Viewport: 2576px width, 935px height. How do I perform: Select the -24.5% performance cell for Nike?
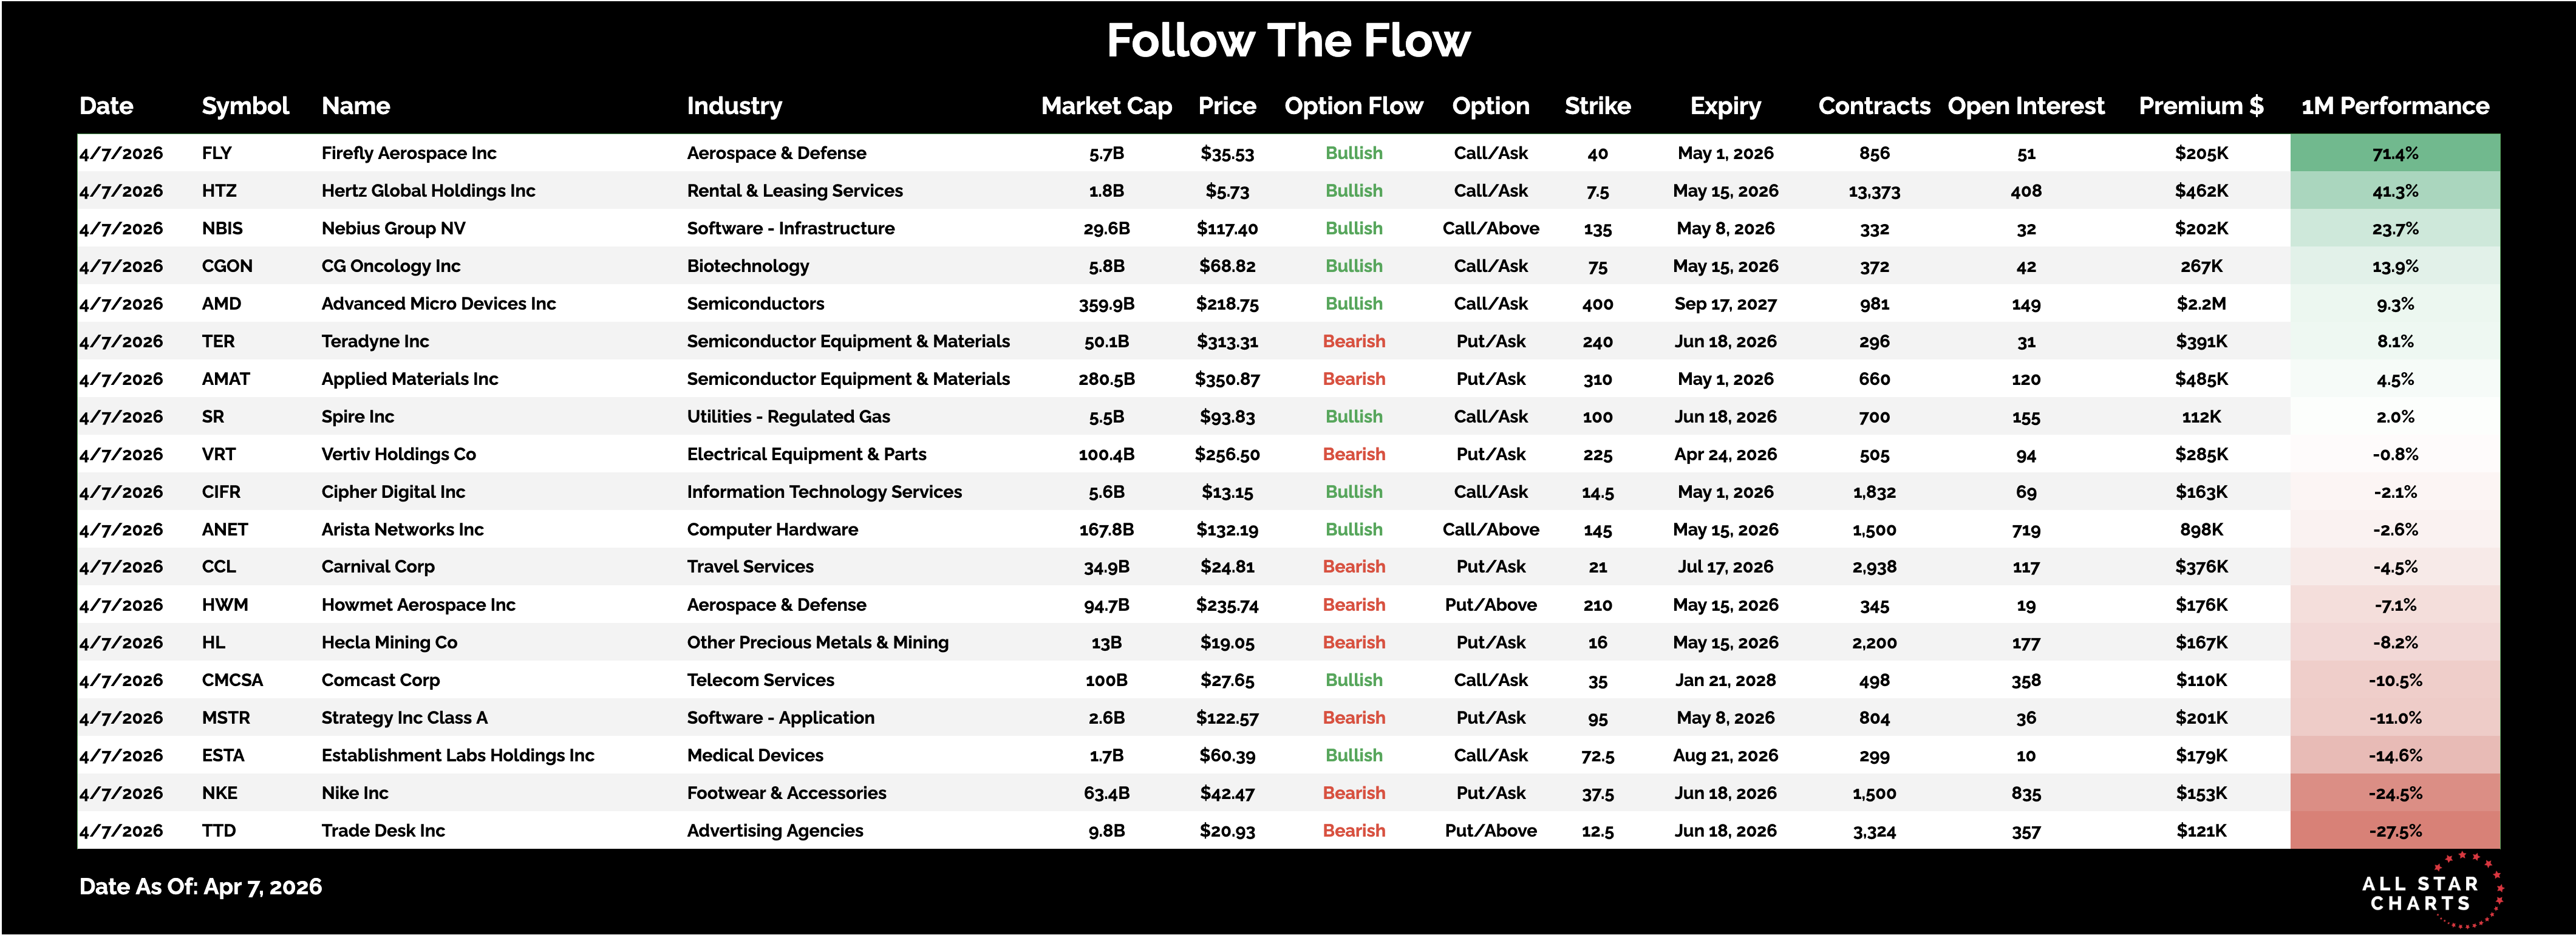click(2394, 793)
